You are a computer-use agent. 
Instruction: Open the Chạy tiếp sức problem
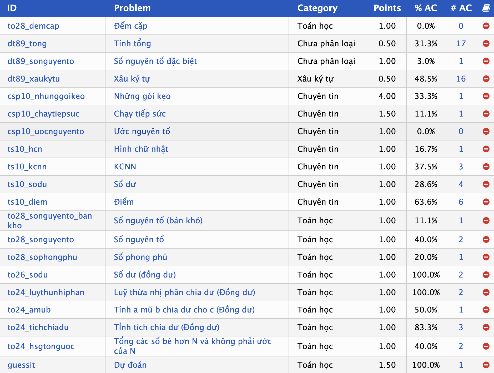[140, 114]
